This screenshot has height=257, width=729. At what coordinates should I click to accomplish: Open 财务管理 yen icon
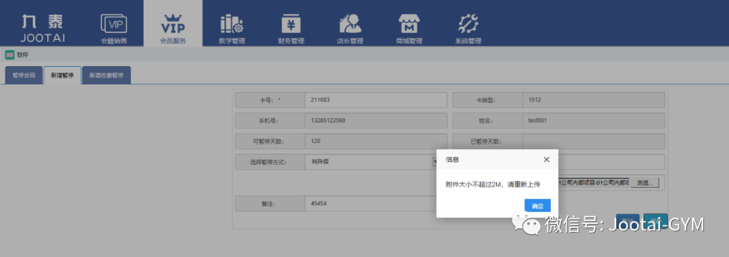(291, 23)
